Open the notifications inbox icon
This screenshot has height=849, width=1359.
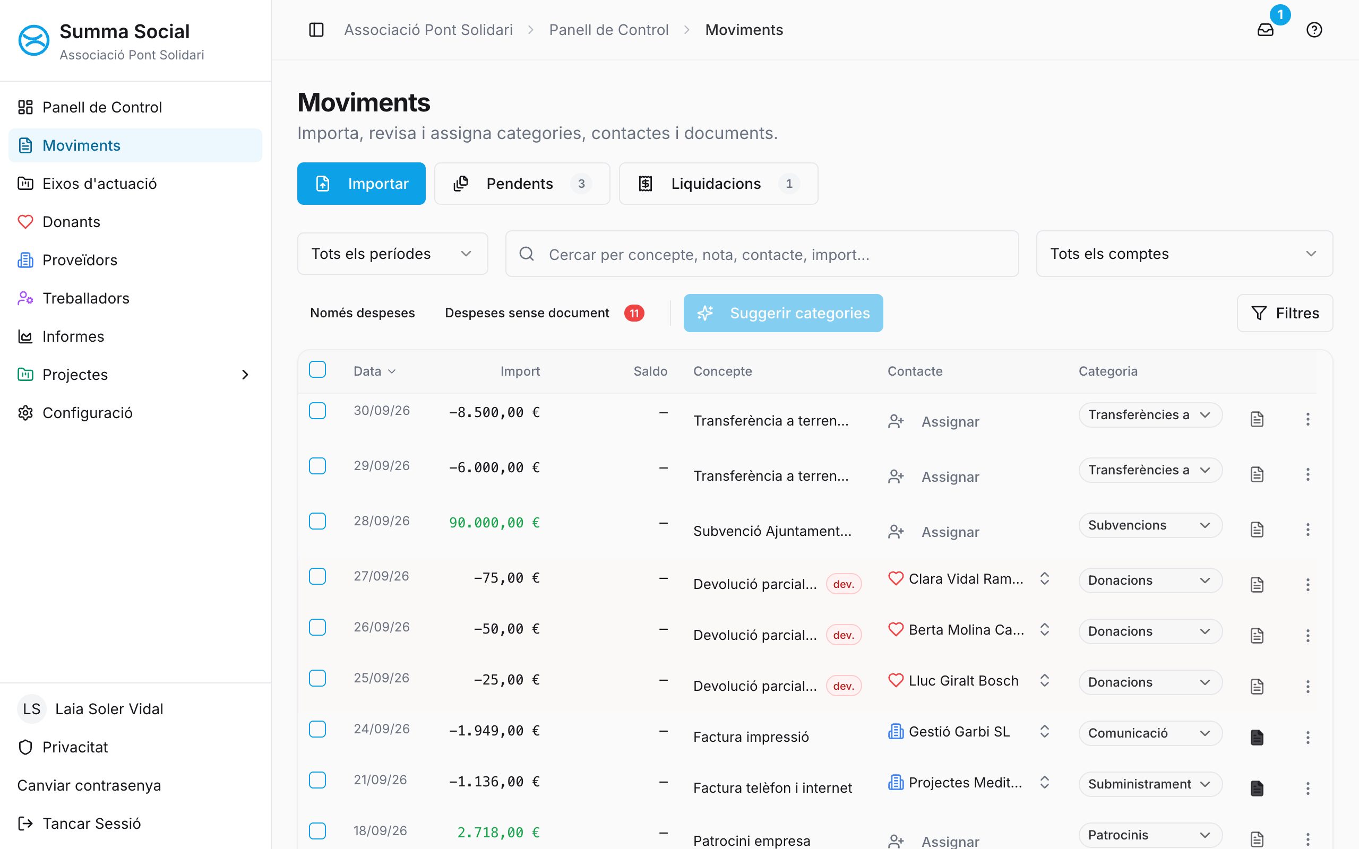pos(1265,30)
